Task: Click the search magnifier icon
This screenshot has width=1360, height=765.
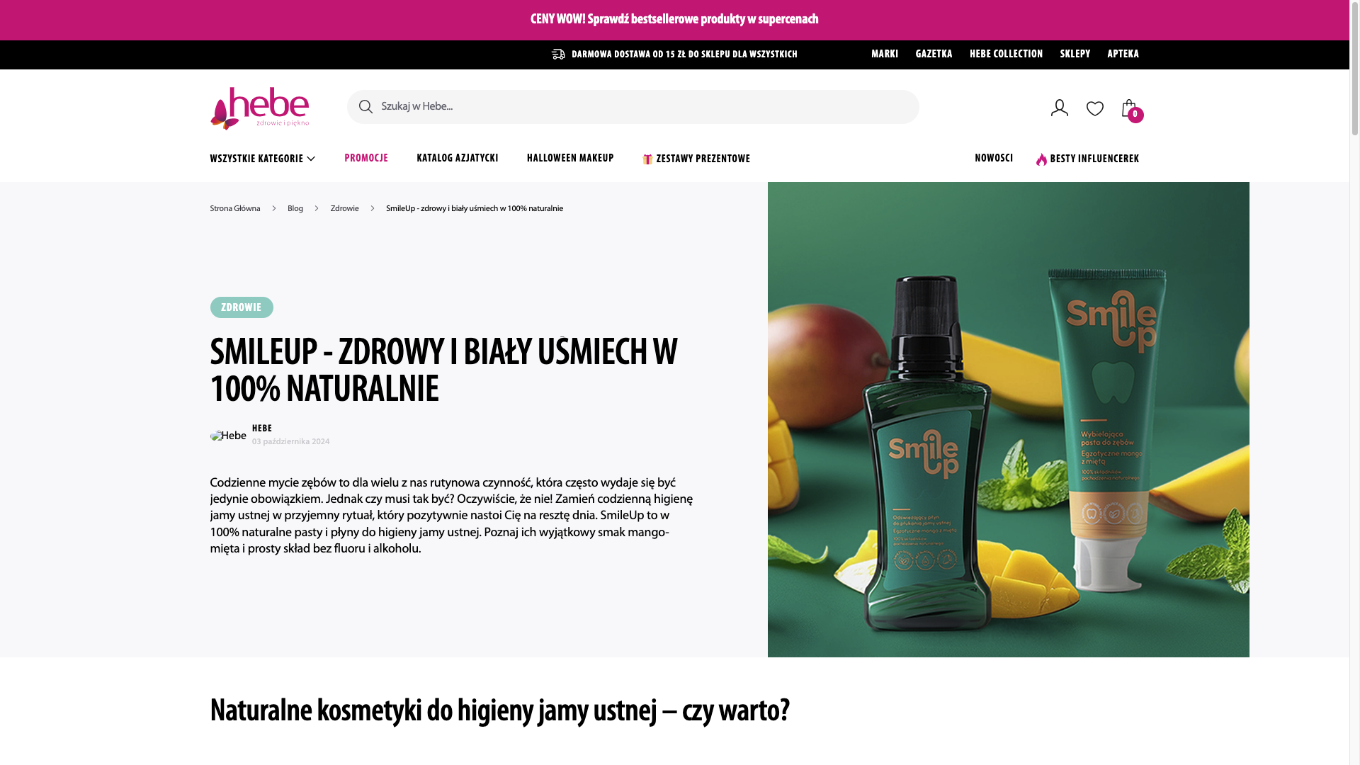Action: pyautogui.click(x=365, y=107)
